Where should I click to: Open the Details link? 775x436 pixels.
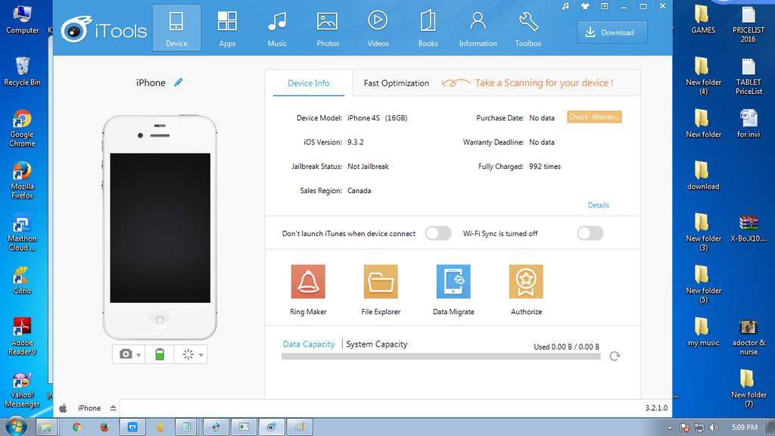[598, 205]
